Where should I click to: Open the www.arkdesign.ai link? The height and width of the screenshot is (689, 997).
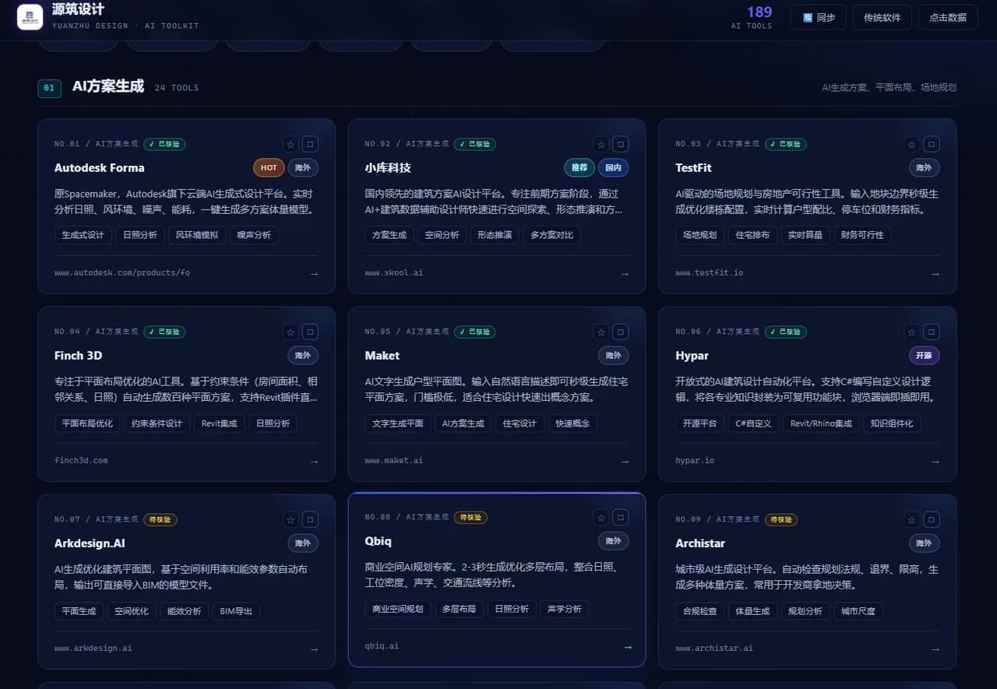[93, 649]
